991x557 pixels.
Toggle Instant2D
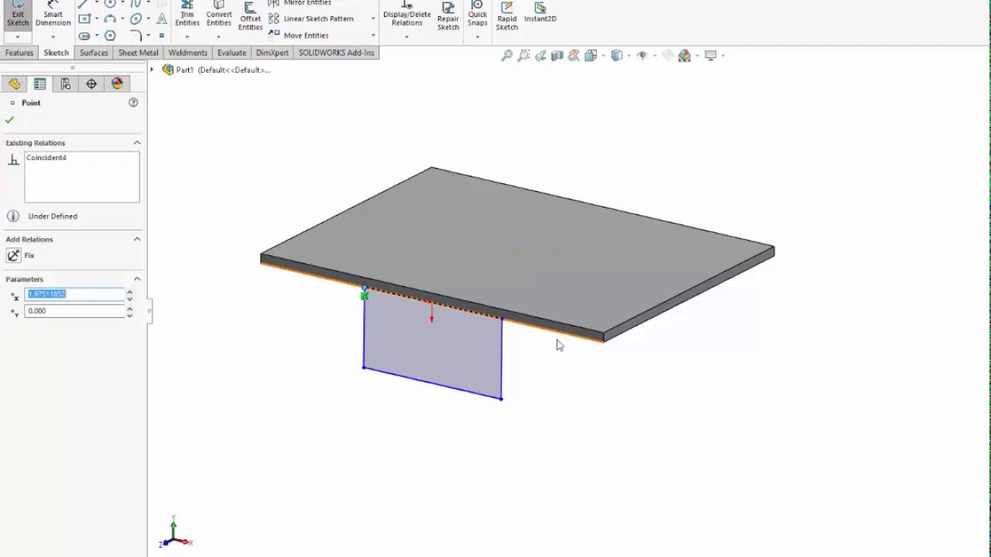pos(540,13)
